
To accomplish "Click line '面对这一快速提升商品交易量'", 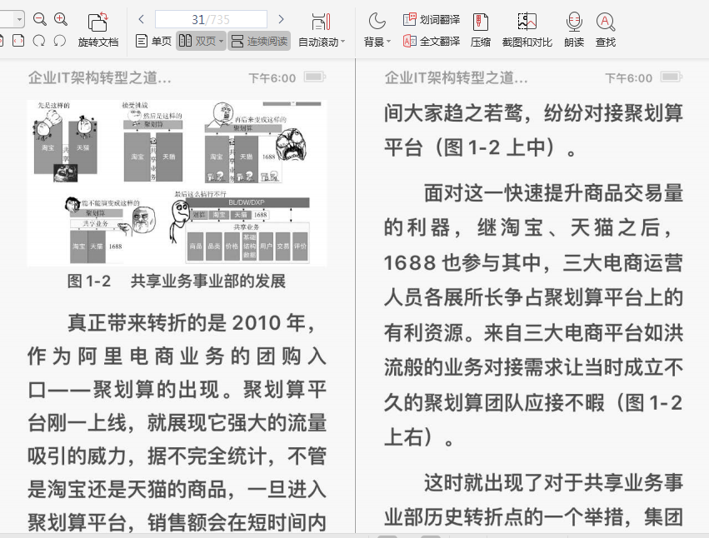I will click(553, 193).
